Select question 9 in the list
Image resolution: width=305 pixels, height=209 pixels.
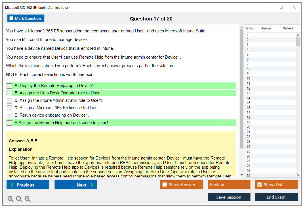(x=270, y=74)
